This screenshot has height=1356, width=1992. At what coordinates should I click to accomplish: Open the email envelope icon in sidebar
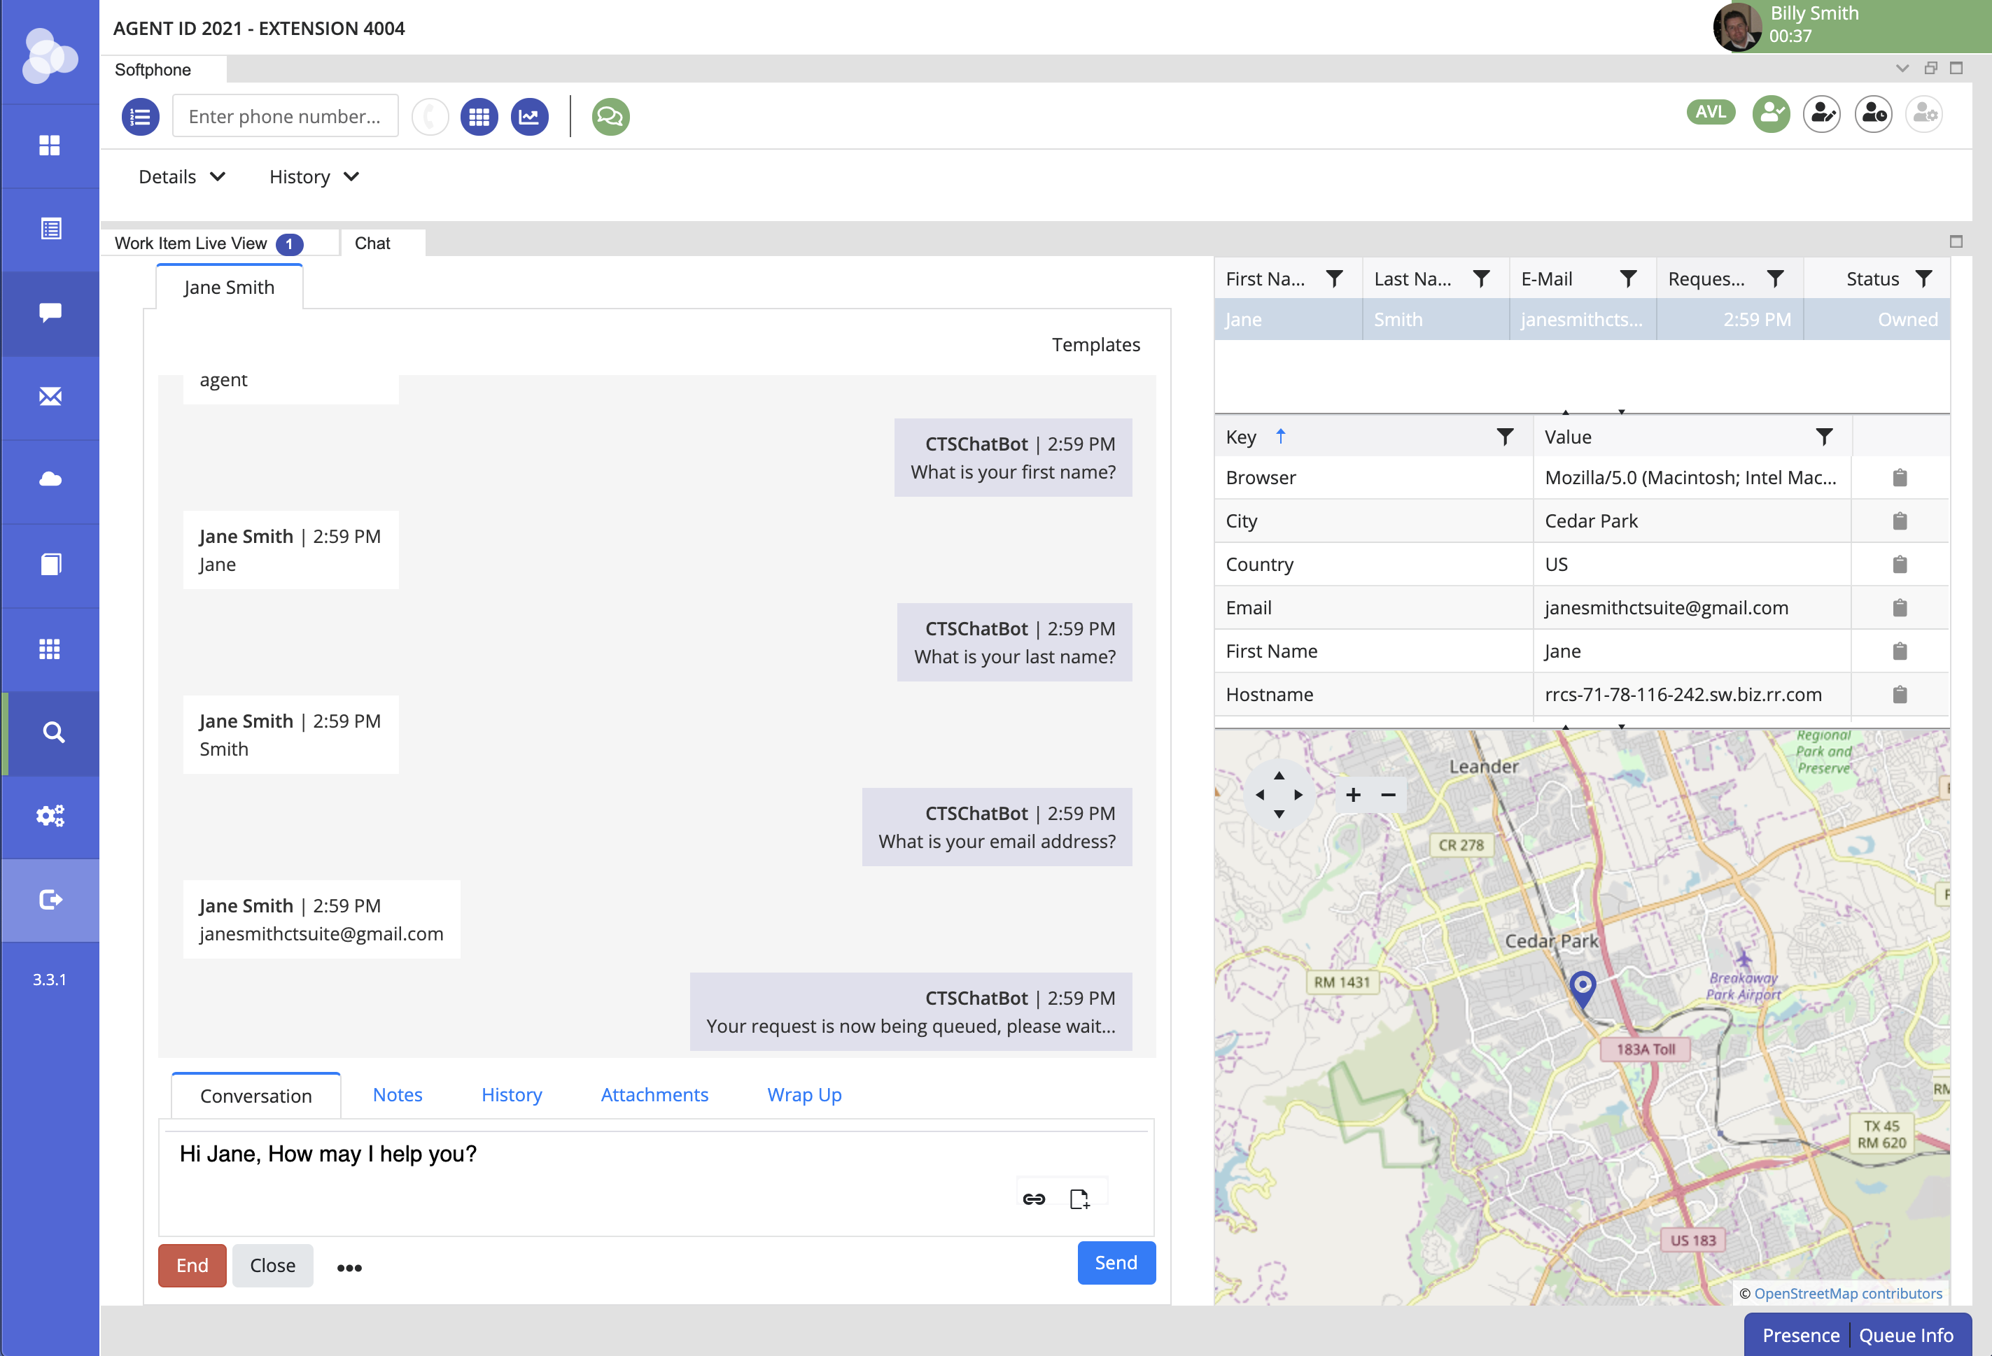pyautogui.click(x=50, y=397)
